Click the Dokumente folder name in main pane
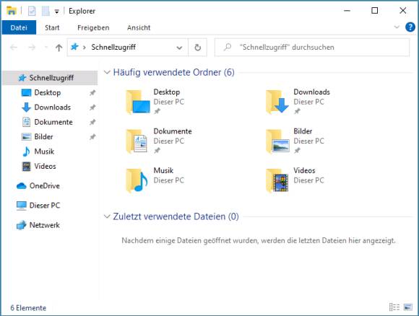 [x=173, y=131]
